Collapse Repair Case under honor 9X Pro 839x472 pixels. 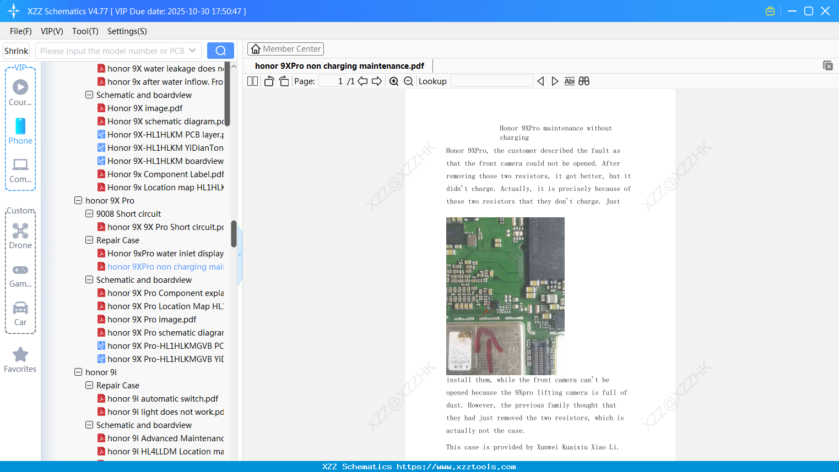[x=89, y=240]
